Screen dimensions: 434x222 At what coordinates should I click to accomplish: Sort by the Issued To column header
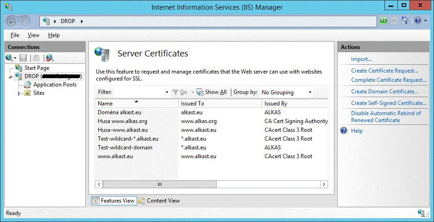pyautogui.click(x=193, y=104)
